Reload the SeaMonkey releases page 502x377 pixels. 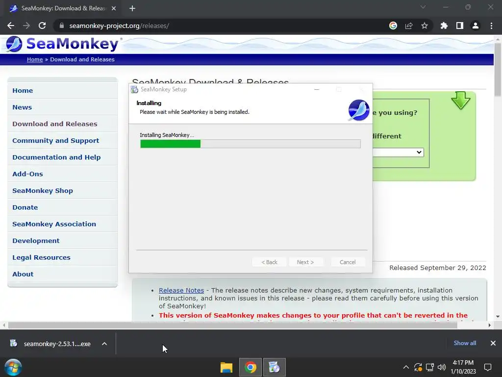point(42,26)
